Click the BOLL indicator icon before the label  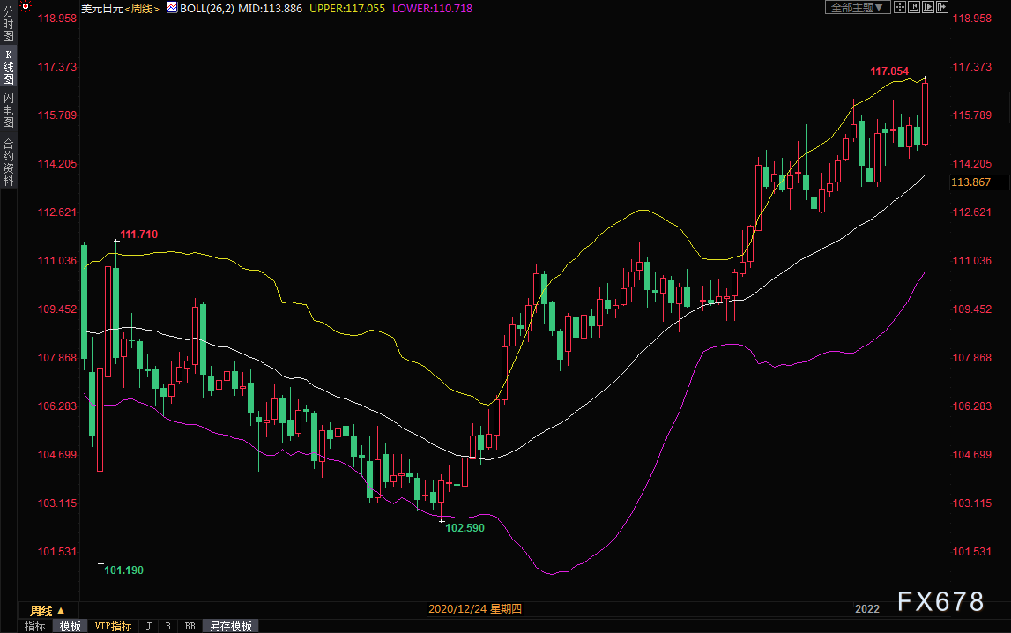click(x=172, y=8)
